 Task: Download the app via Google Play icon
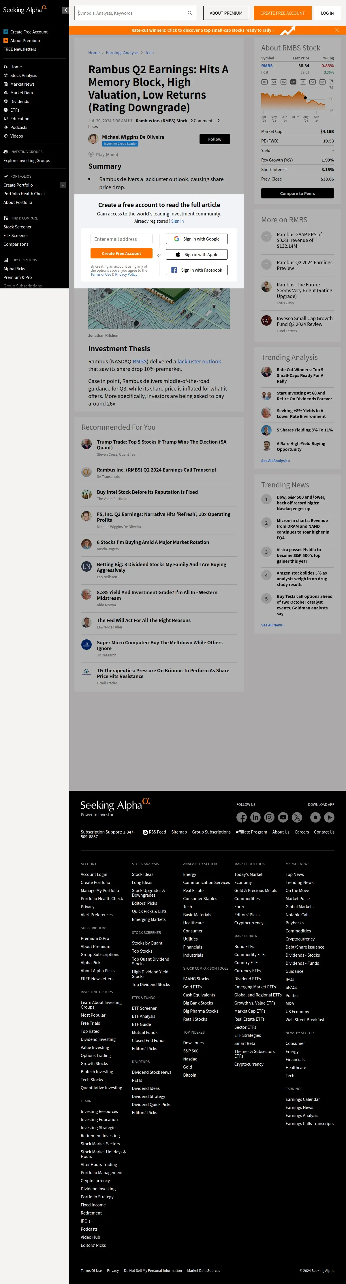[x=329, y=817]
